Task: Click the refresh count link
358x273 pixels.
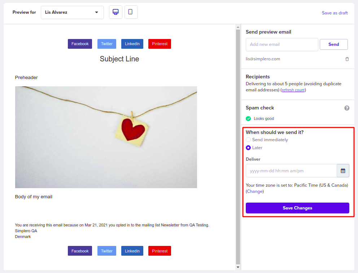Action: coord(293,90)
